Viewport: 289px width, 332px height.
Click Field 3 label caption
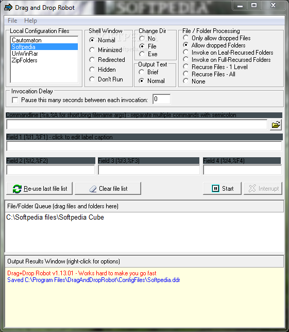(148, 161)
